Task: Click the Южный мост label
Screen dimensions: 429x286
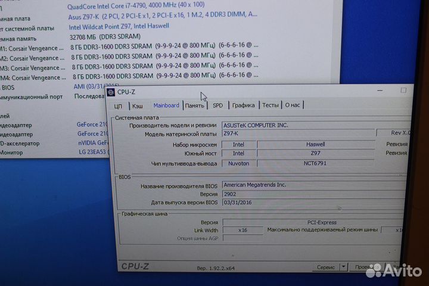Action: [x=200, y=154]
